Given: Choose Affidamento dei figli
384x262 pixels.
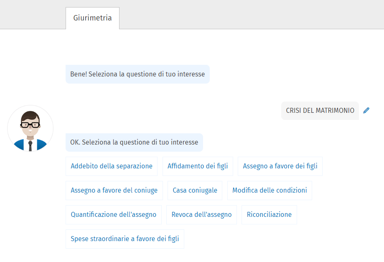Looking at the screenshot, I should click(x=198, y=166).
